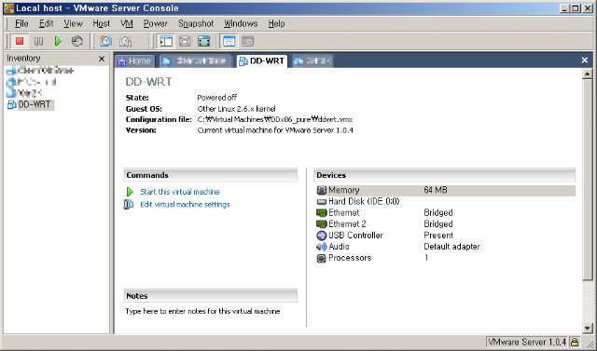The height and width of the screenshot is (351, 597).
Task: Open the Host menu
Action: [x=102, y=23]
